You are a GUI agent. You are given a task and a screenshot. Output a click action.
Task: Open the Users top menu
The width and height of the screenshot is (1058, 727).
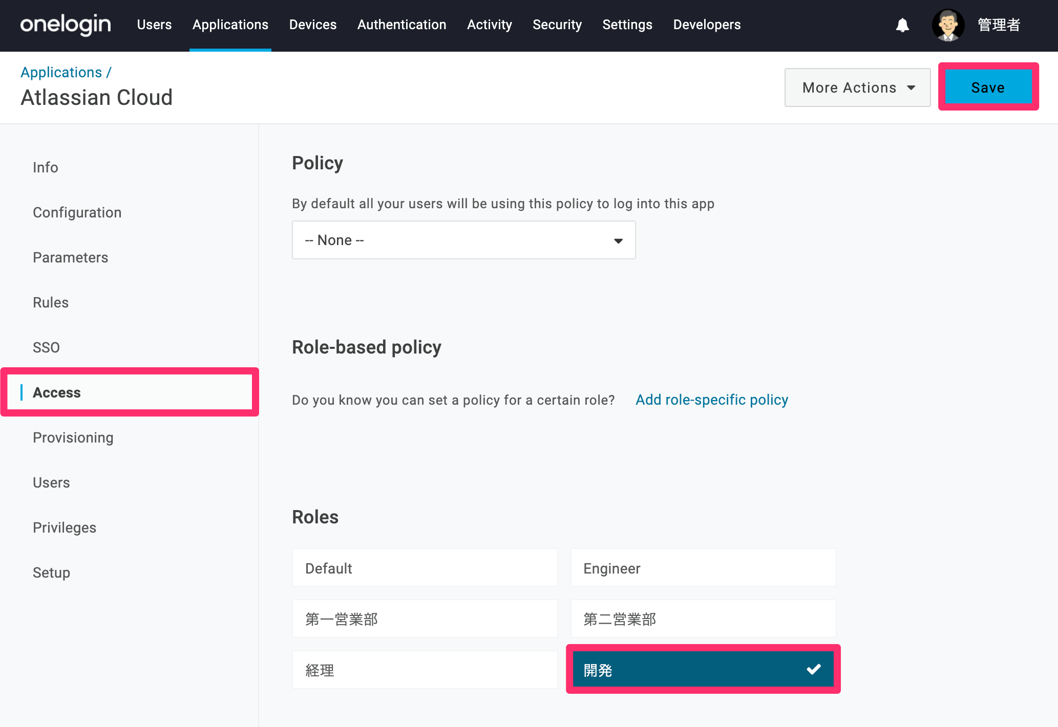pyautogui.click(x=154, y=25)
